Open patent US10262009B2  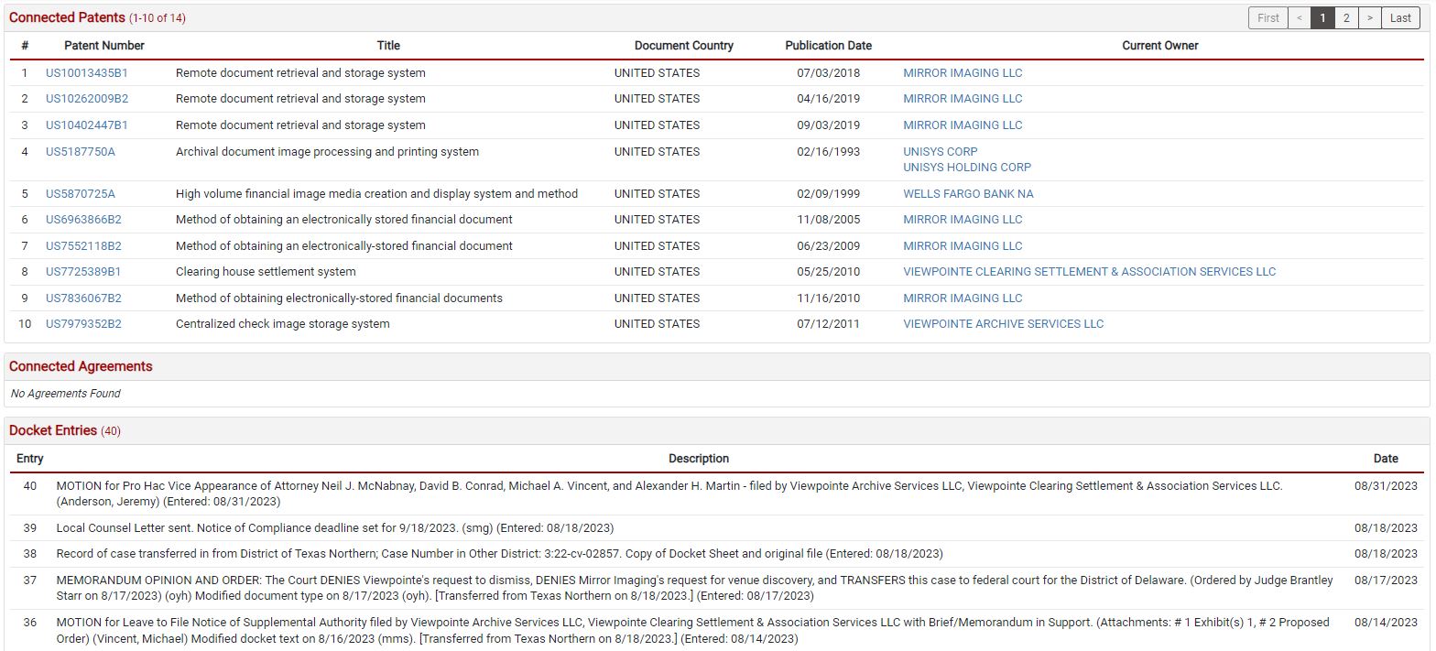pos(87,99)
